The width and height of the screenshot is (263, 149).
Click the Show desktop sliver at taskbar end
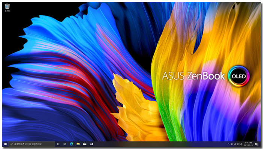point(260,144)
